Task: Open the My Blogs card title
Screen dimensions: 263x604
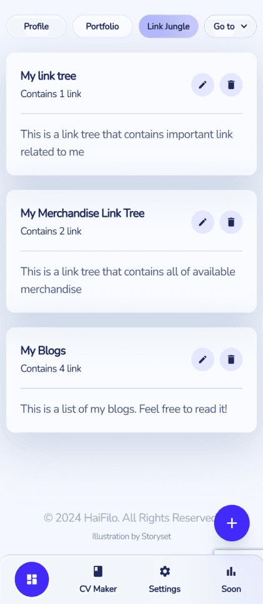Action: [x=43, y=351]
